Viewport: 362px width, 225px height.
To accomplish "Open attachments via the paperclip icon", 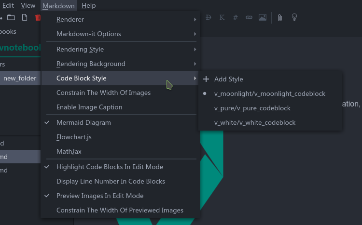I will pos(280,18).
